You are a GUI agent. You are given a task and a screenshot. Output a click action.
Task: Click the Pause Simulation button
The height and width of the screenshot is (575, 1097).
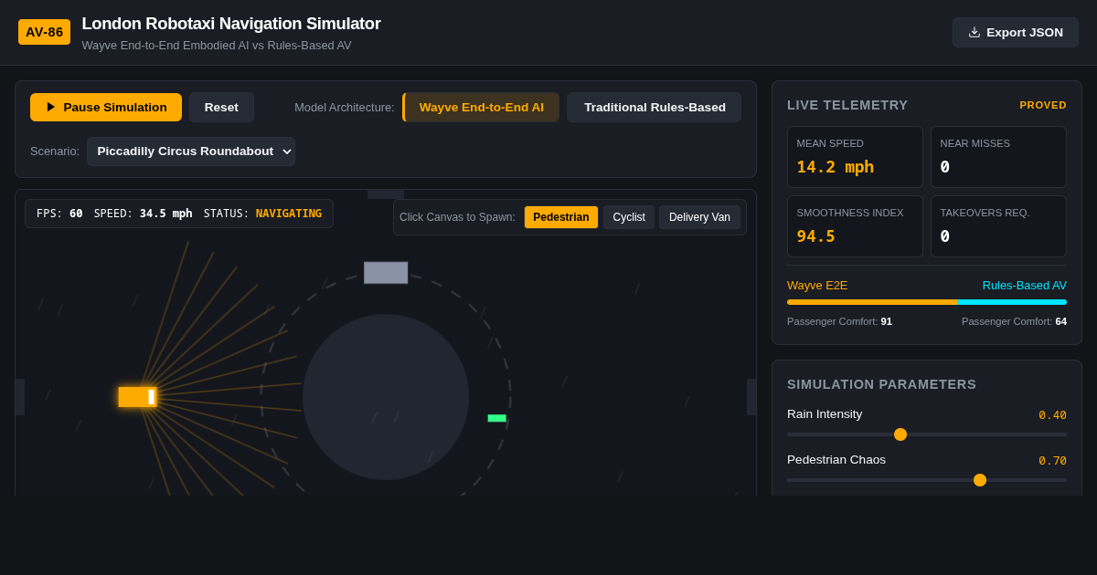tap(106, 107)
